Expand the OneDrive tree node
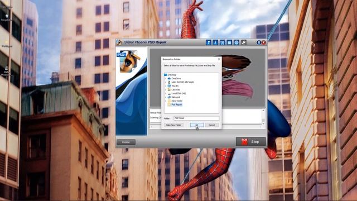Viewport: 357px width, 201px height. (166, 79)
